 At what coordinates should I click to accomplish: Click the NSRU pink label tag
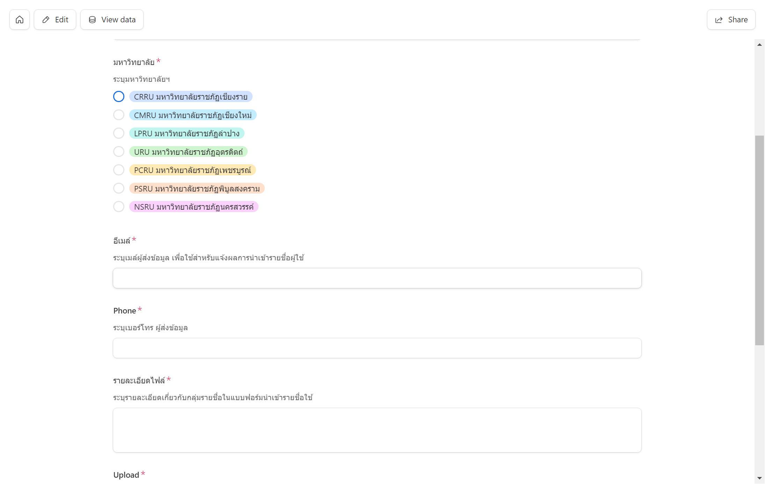[x=194, y=207]
